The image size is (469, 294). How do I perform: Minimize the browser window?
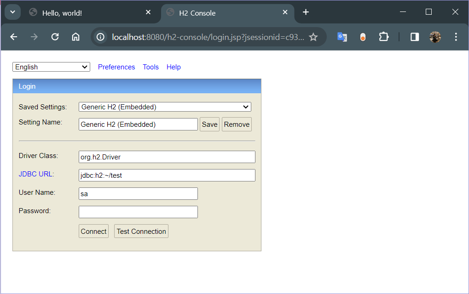(403, 12)
